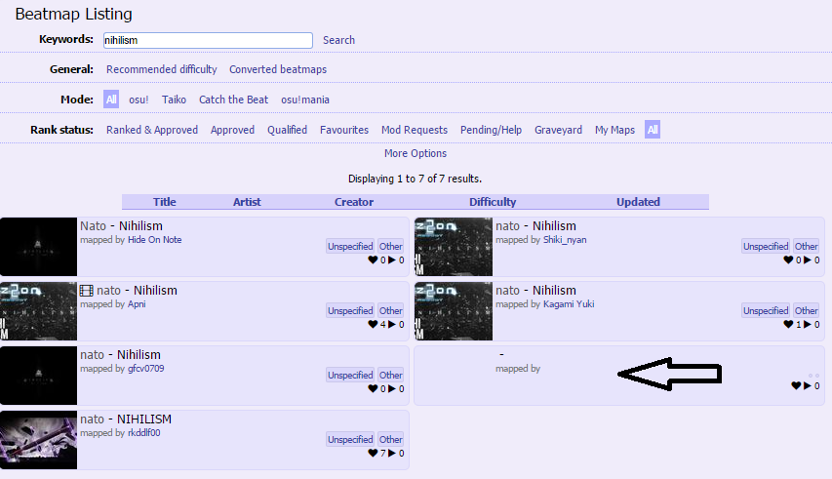Select the Catch the Beat mode filter
The image size is (832, 479).
[x=233, y=100]
